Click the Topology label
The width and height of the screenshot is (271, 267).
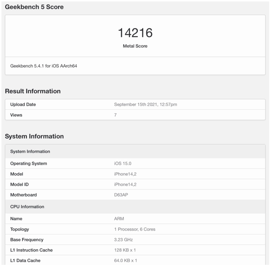point(20,230)
